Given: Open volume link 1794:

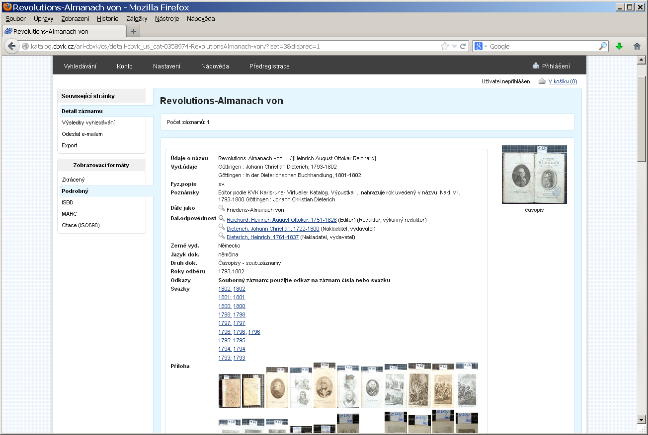Looking at the screenshot, I should [225, 349].
